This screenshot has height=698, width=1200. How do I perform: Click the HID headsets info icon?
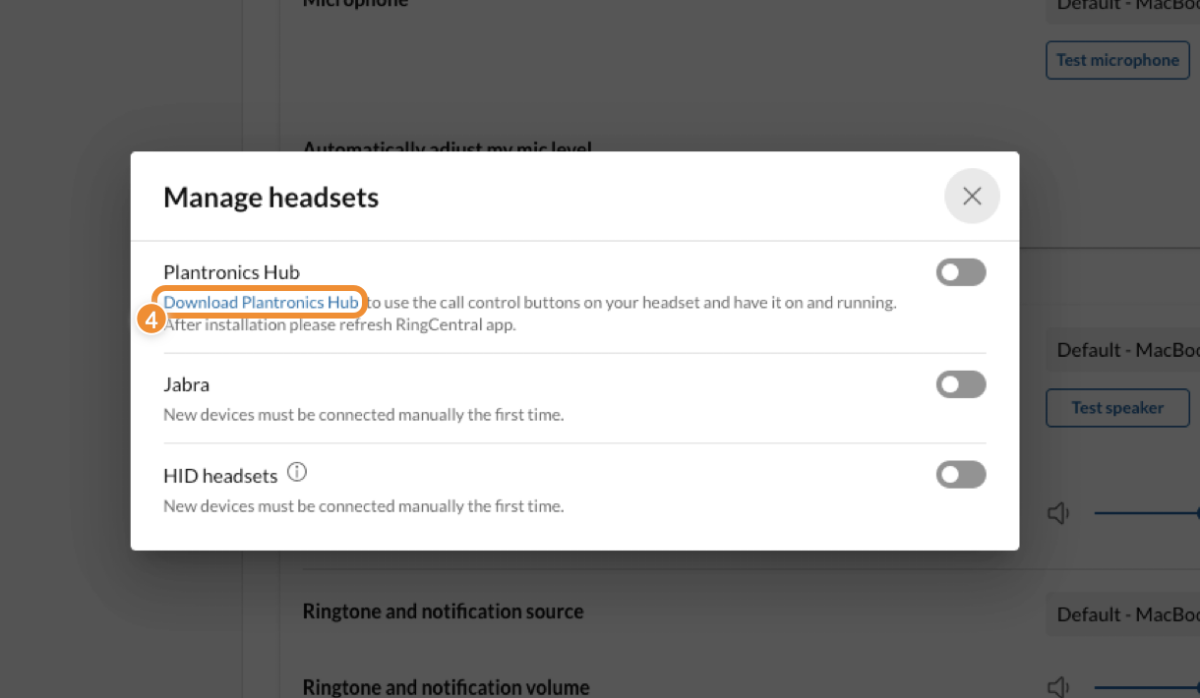297,473
